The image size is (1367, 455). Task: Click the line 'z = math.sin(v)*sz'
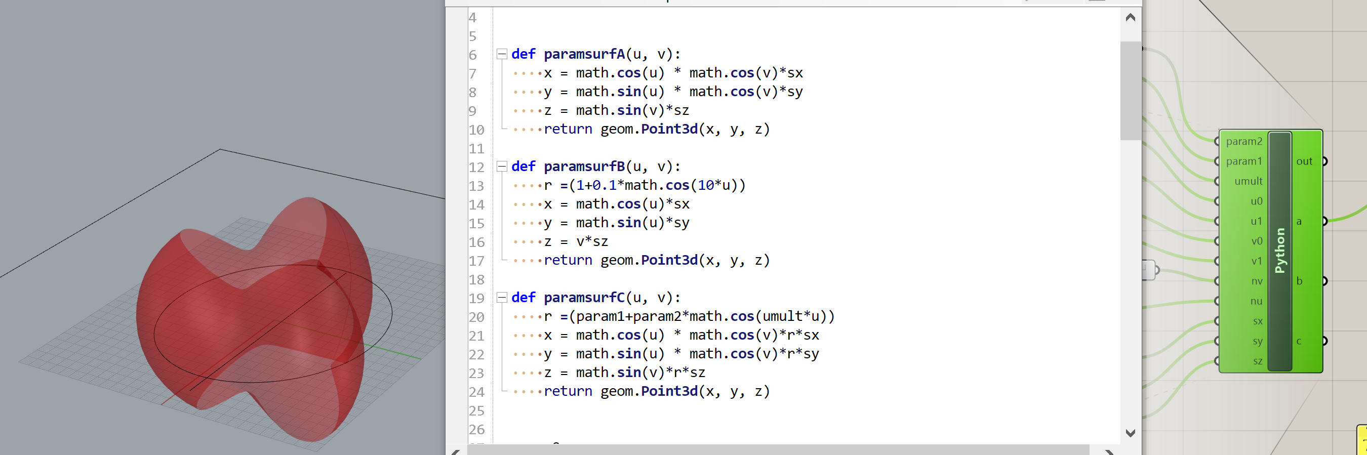pyautogui.click(x=617, y=110)
